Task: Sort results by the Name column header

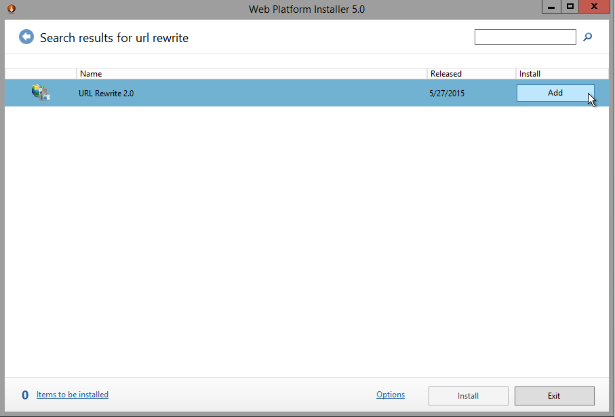Action: pos(251,73)
